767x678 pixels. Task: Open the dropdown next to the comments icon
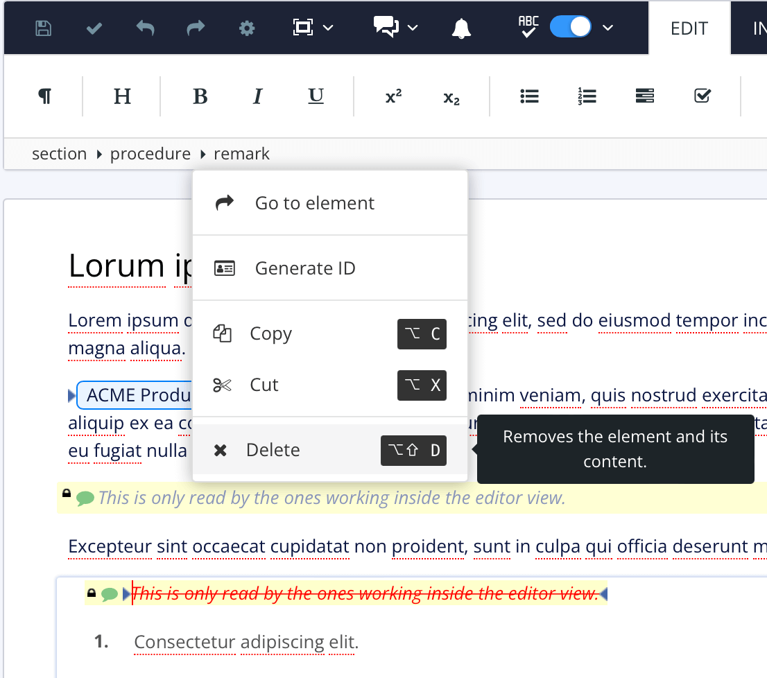[x=413, y=29]
